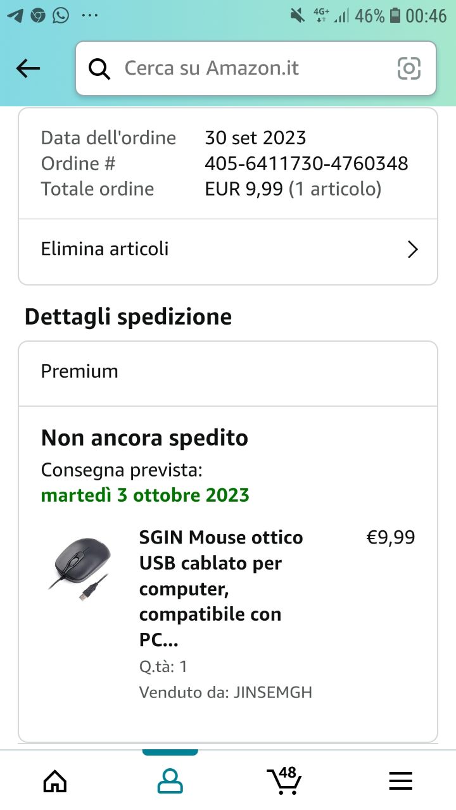Tap the order number 405-6411730-4760348
The image size is (456, 810).
307,164
